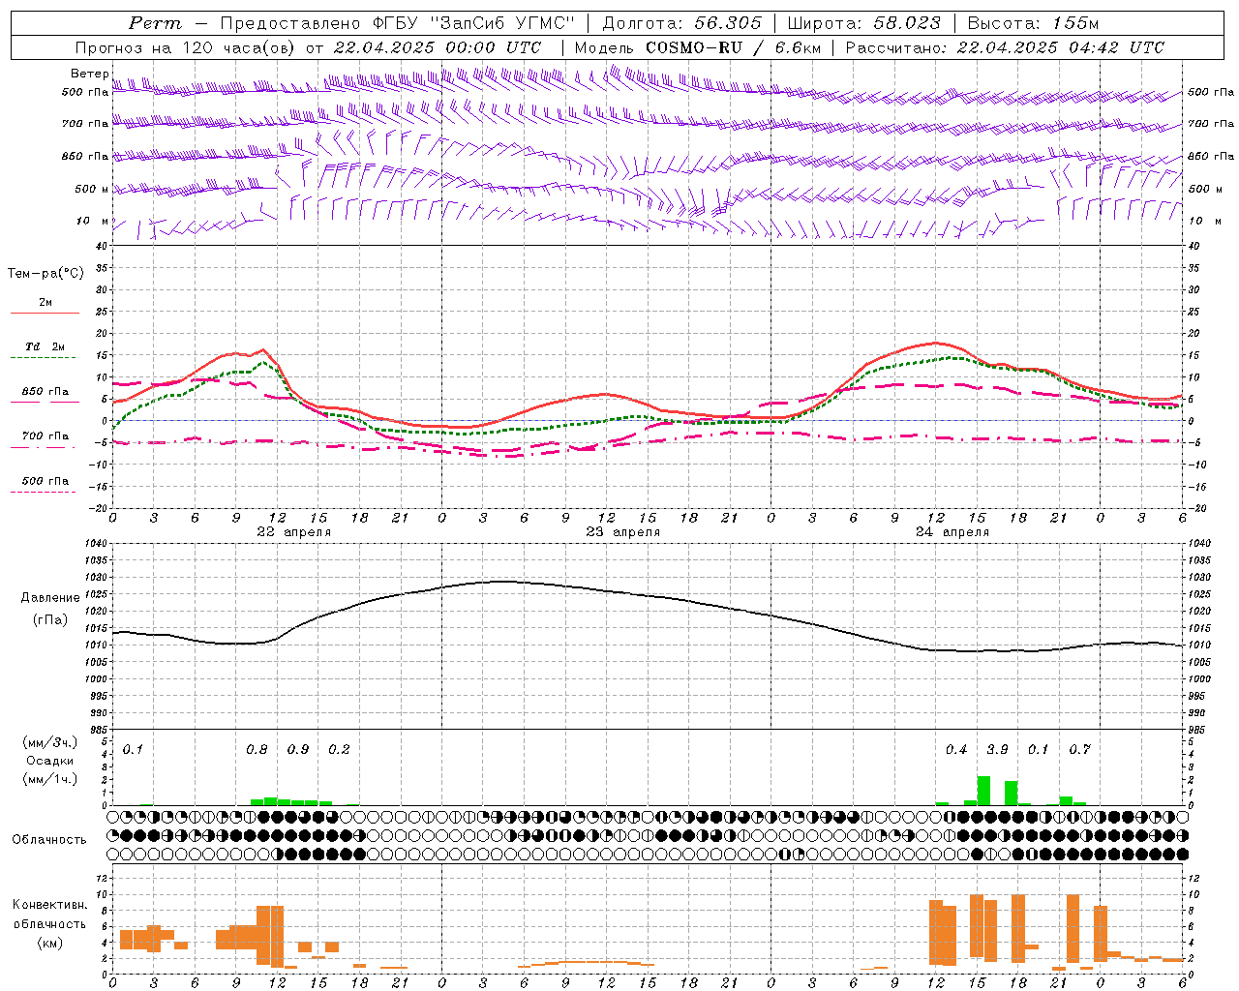Click the "2м" temperature legend entry

tap(45, 302)
